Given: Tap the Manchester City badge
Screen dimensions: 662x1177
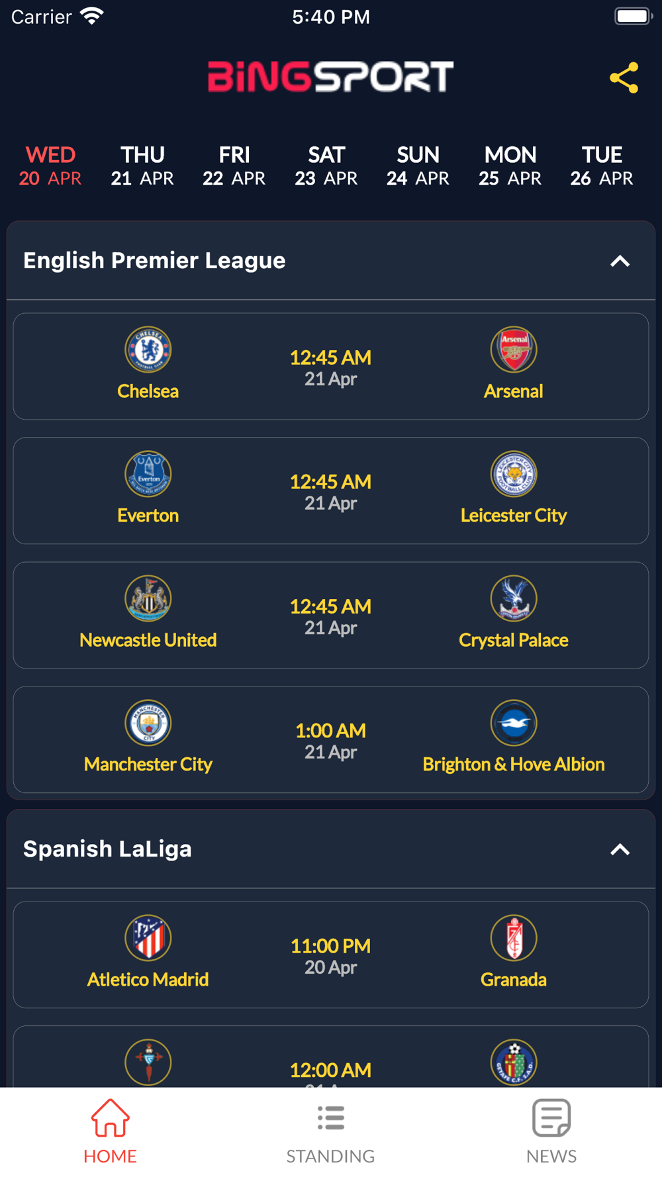Looking at the screenshot, I should (x=148, y=723).
